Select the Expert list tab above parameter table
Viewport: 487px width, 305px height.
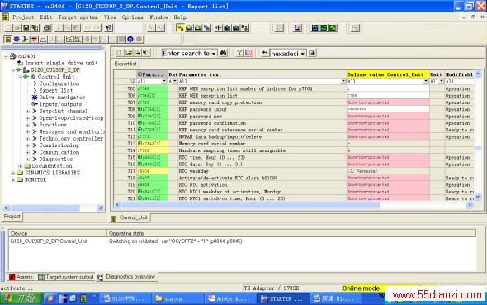point(125,64)
